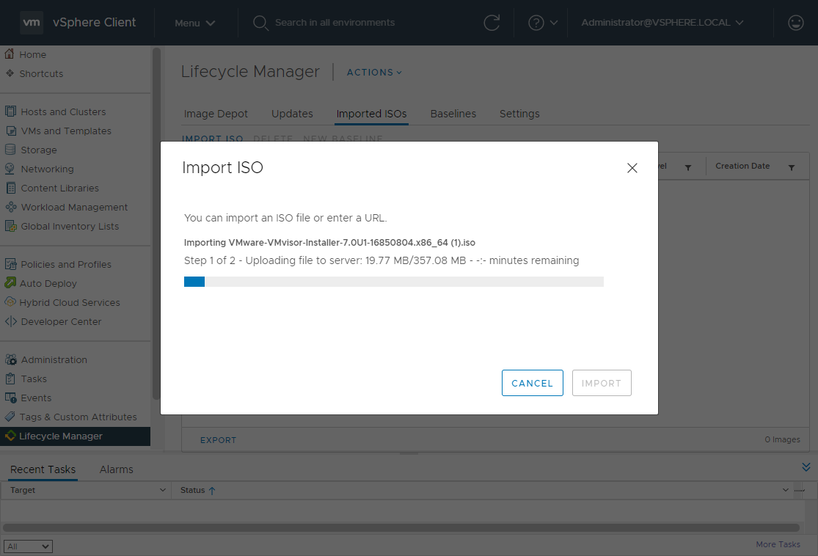Switch to the Updates tab
This screenshot has width=818, height=556.
point(292,114)
